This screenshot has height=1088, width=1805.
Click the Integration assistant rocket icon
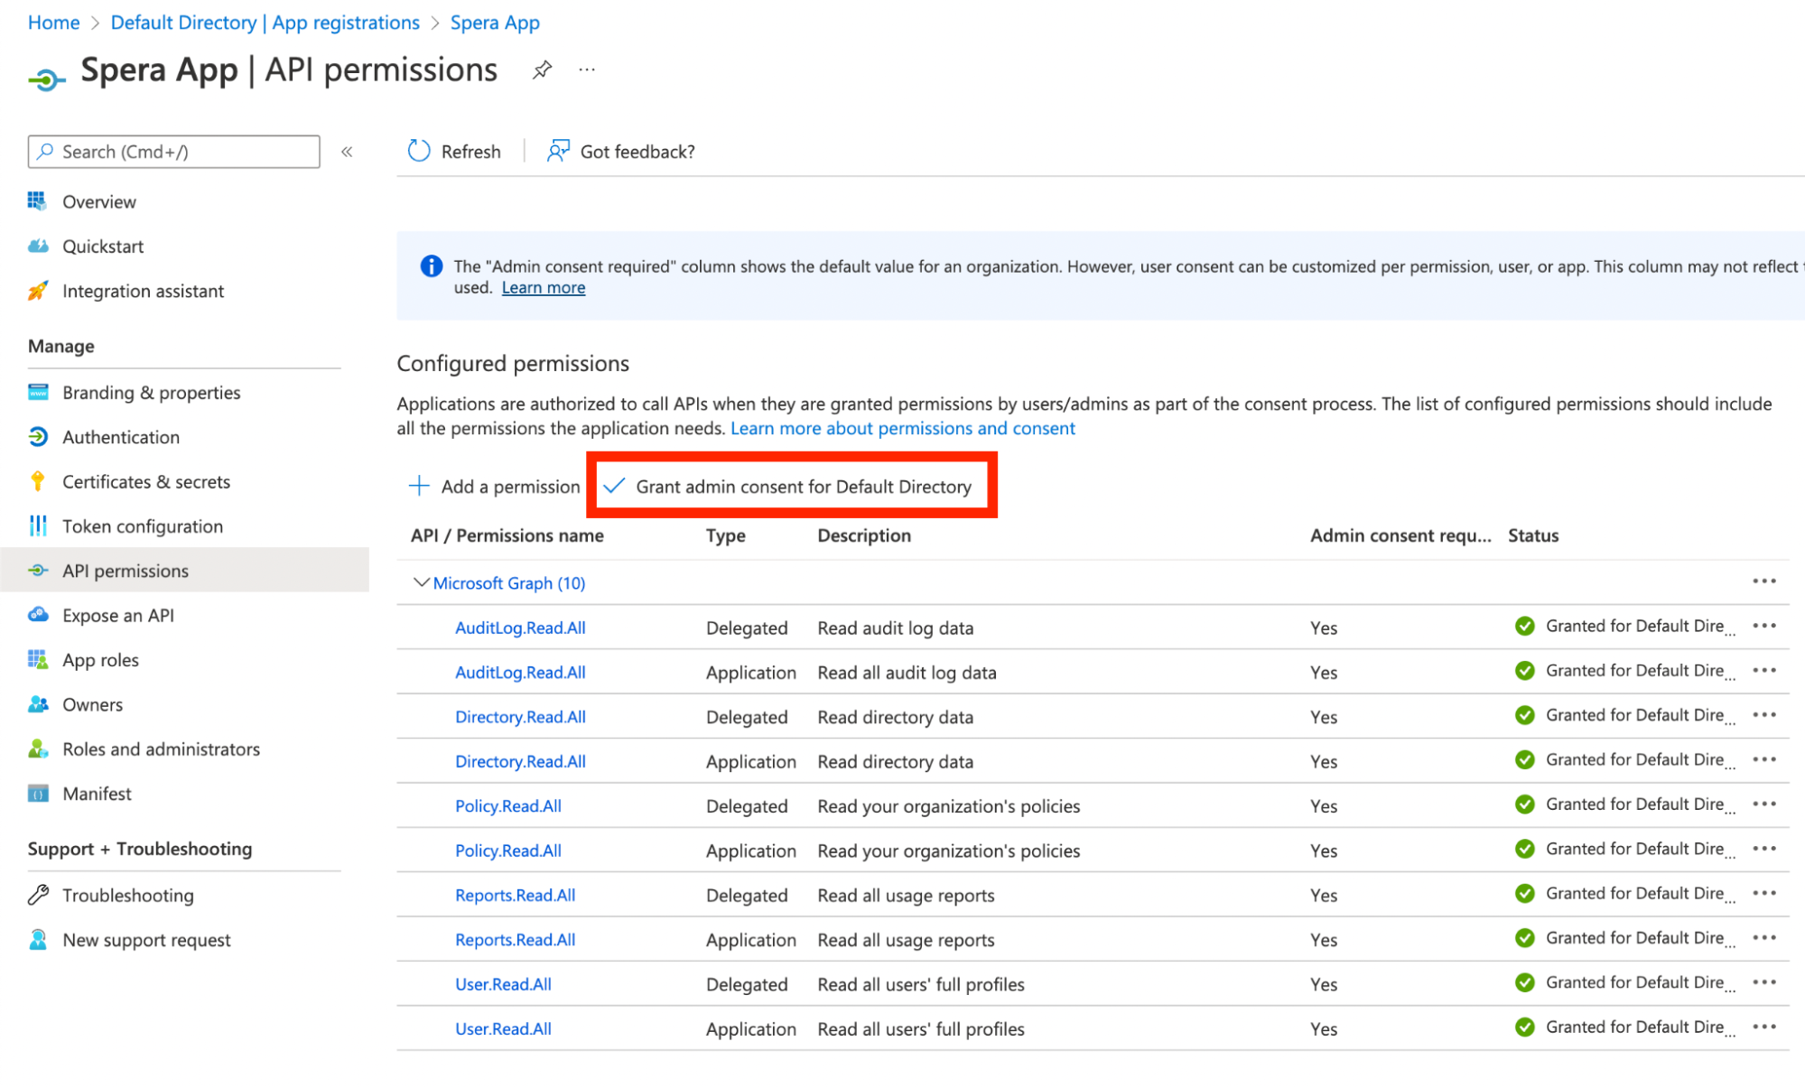point(38,291)
